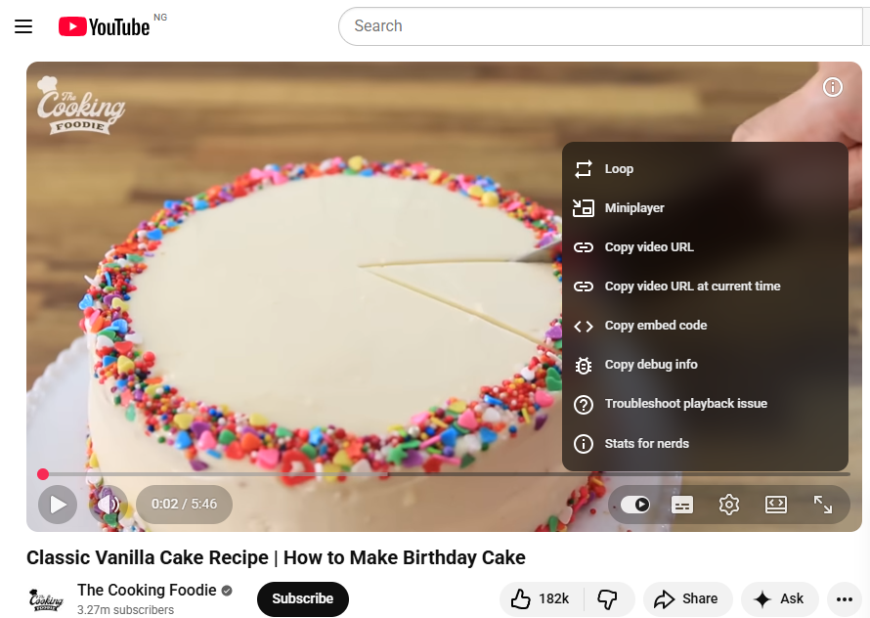
Task: Dislike the video with thumbs-down icon
Action: 608,598
